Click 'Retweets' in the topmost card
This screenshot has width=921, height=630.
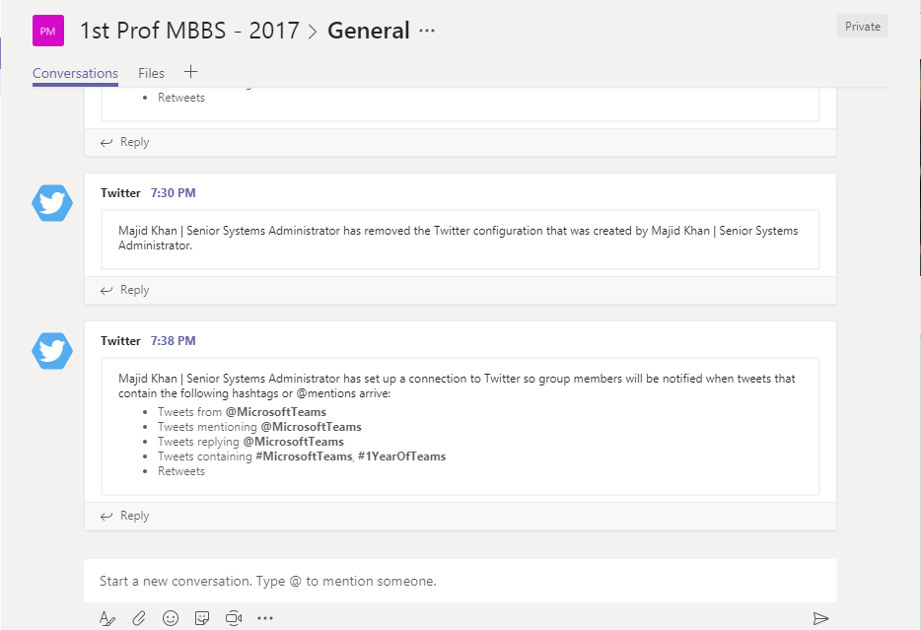pos(180,98)
